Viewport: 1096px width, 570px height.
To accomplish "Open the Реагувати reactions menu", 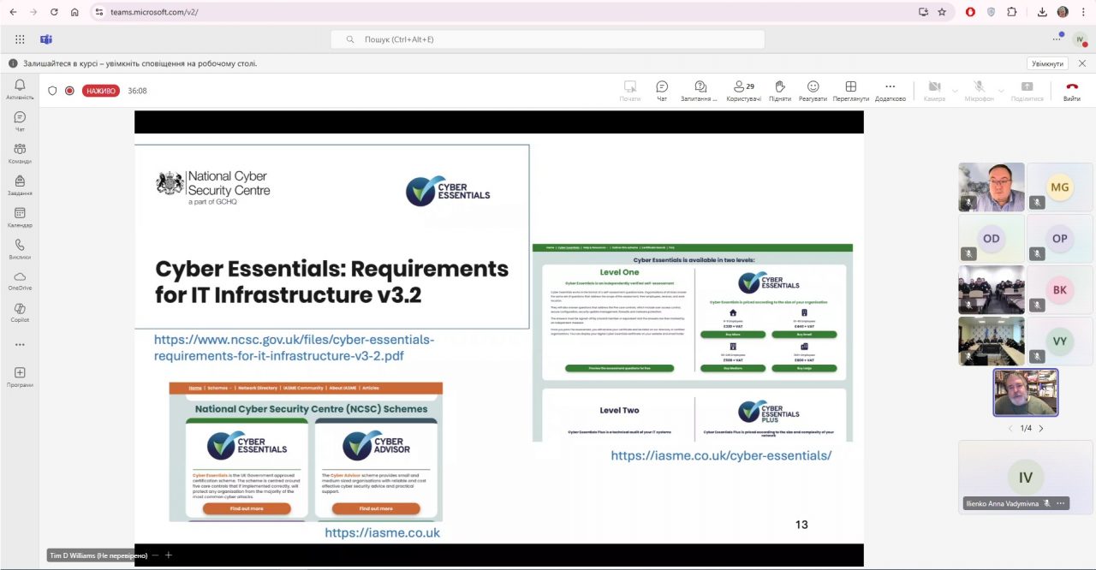I will 813,91.
